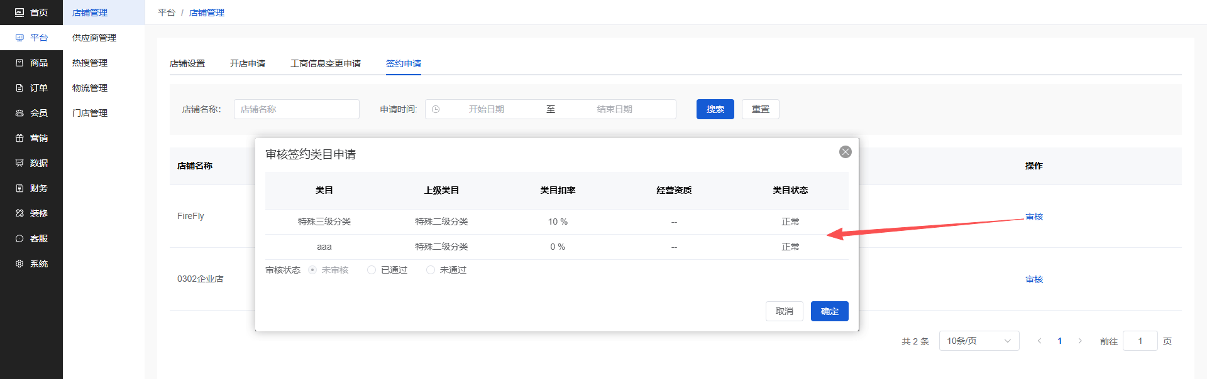Open 客服 sidebar section
Image resolution: width=1207 pixels, height=379 pixels.
[x=31, y=238]
